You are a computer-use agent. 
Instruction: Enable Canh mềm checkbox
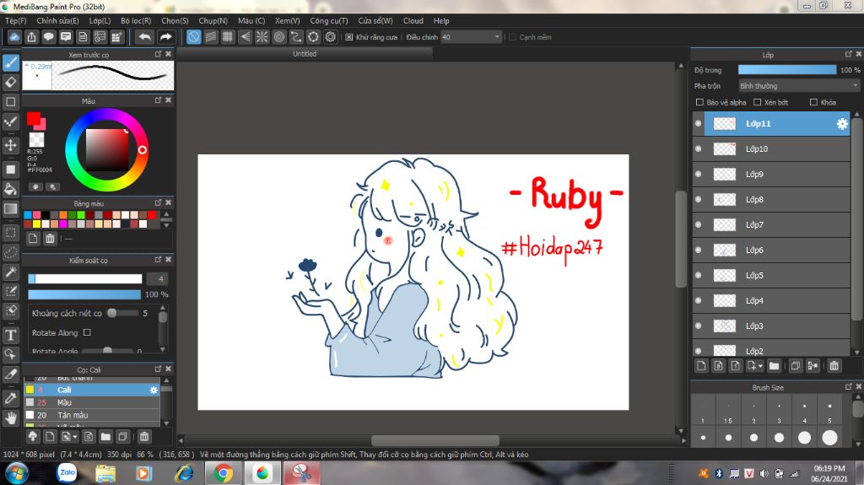coord(512,37)
